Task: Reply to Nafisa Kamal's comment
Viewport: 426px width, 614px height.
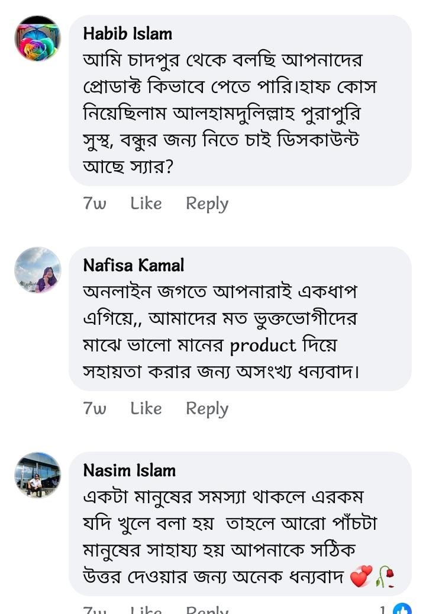Action: pyautogui.click(x=206, y=408)
